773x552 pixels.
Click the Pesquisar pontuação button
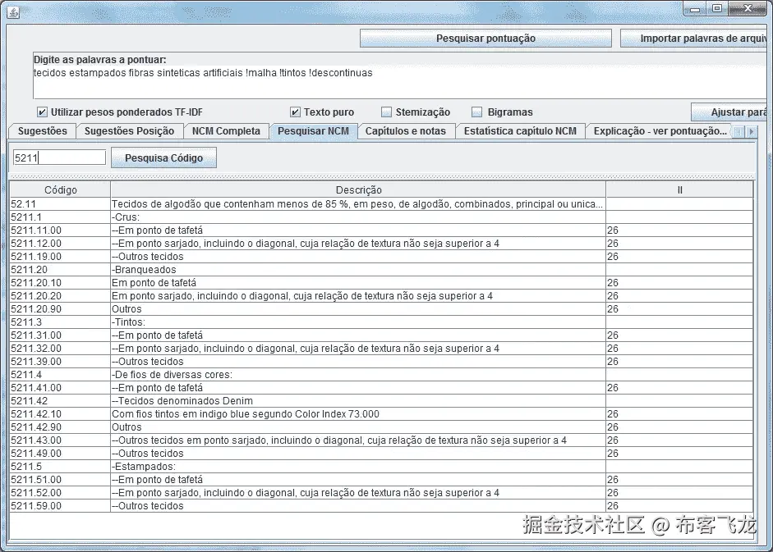[485, 39]
